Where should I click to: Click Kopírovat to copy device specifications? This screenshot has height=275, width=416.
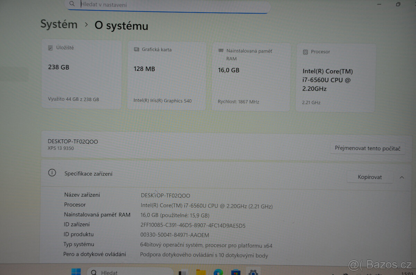click(x=370, y=177)
